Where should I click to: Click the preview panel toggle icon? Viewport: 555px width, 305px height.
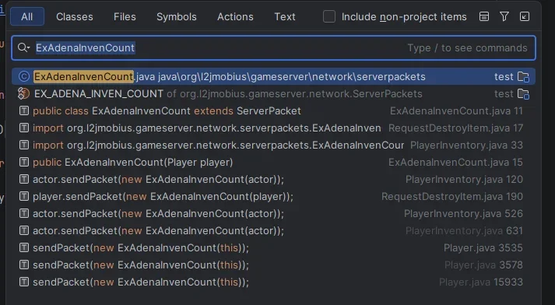484,16
